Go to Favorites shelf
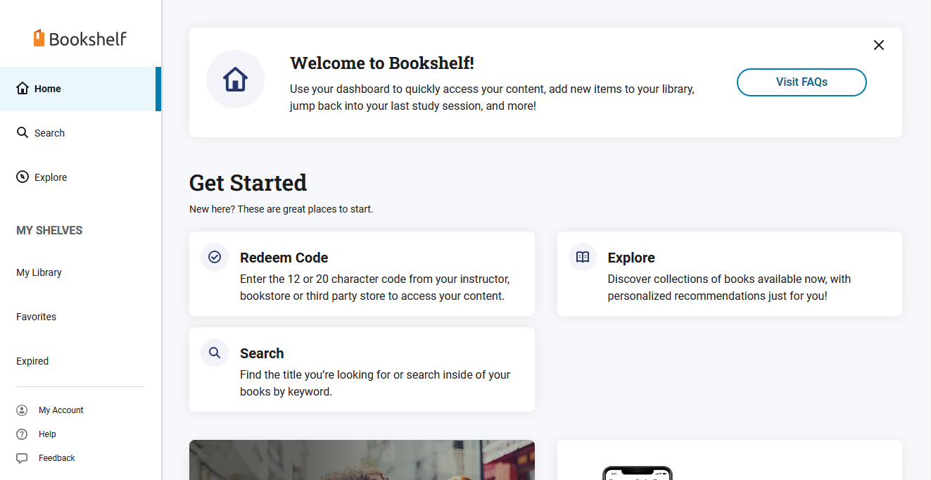931x480 pixels. [37, 317]
